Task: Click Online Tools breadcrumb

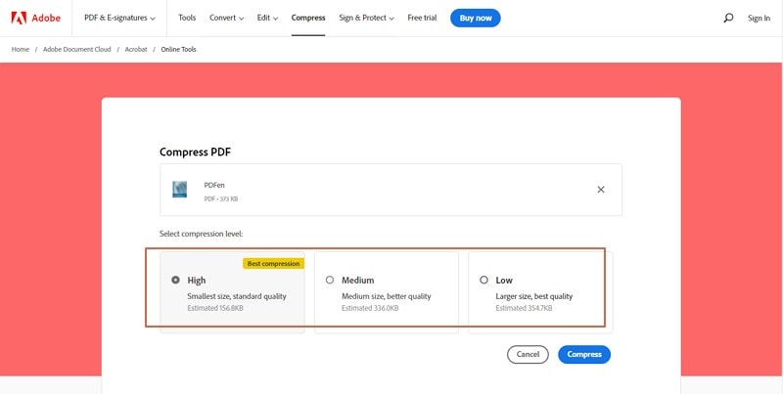Action: tap(179, 50)
